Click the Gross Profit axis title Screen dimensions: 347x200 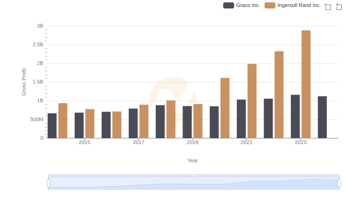pos(24,82)
